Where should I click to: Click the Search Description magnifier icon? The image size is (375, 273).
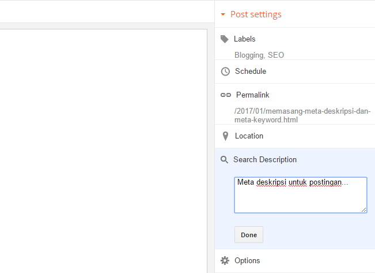pos(225,160)
